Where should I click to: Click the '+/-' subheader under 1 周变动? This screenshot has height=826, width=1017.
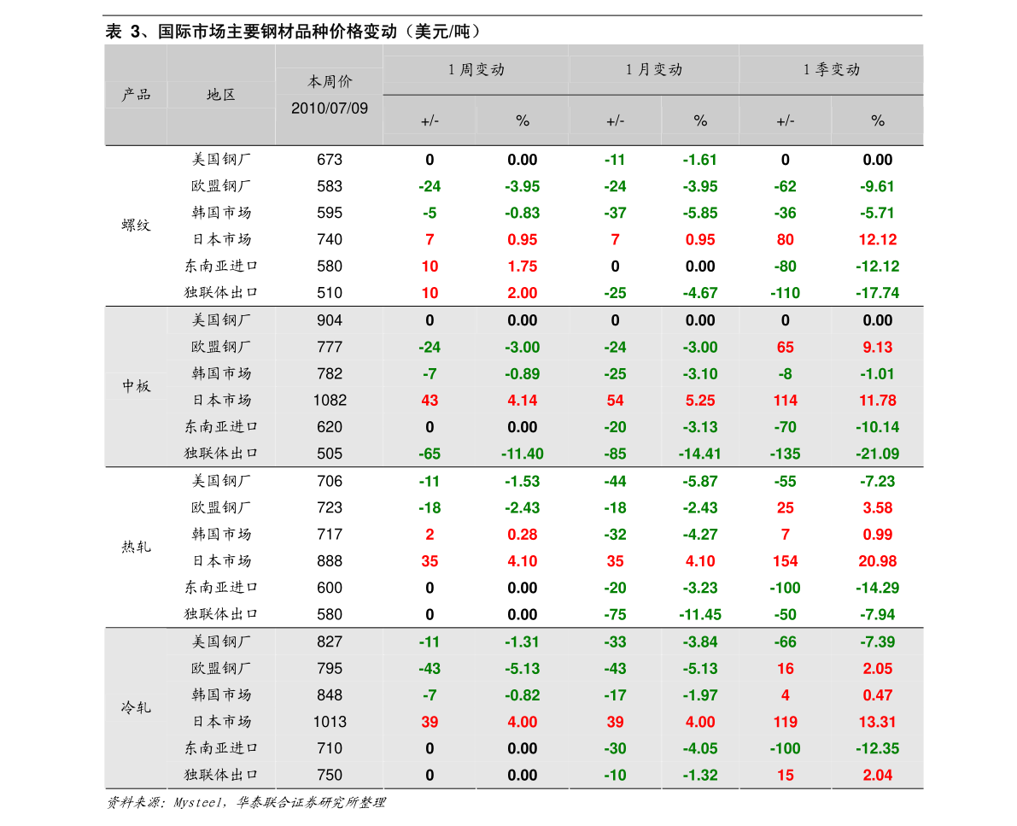click(x=430, y=120)
